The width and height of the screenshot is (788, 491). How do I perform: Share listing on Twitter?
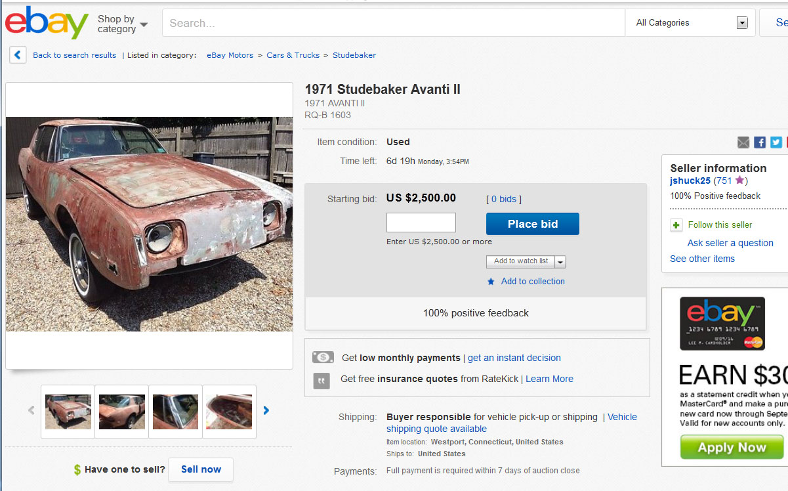point(776,142)
